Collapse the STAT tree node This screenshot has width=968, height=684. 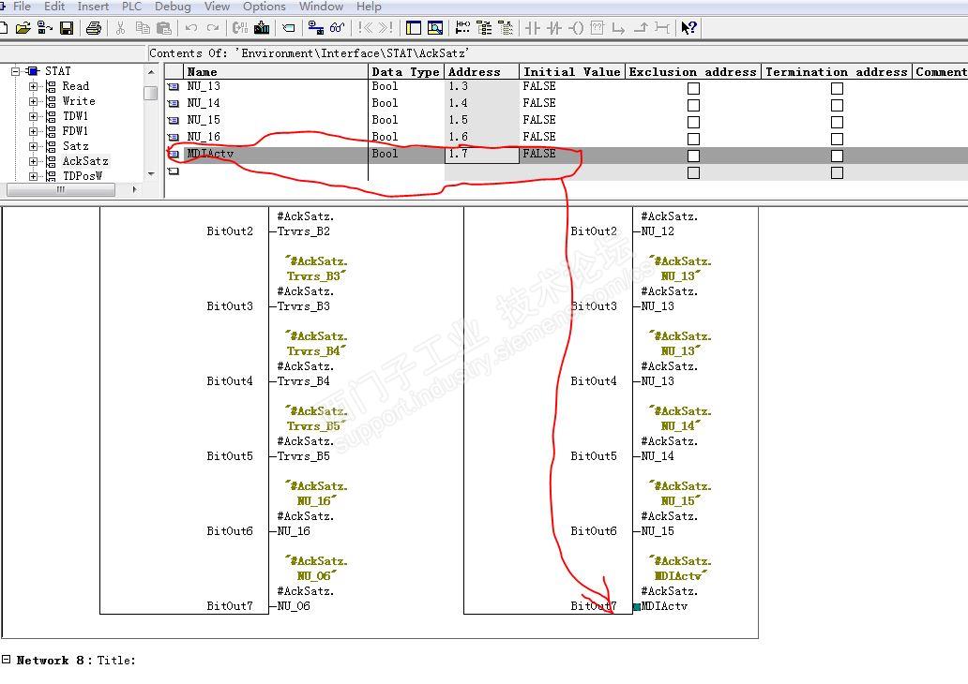point(15,71)
